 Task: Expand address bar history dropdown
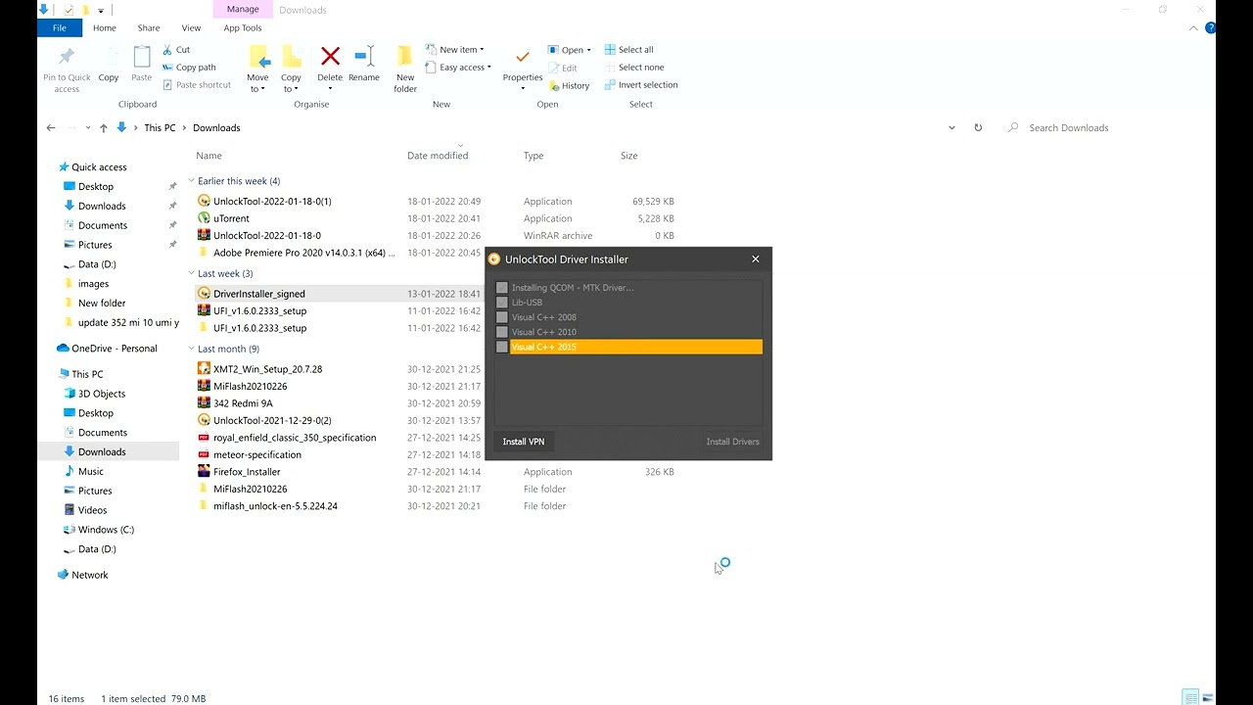tap(951, 127)
